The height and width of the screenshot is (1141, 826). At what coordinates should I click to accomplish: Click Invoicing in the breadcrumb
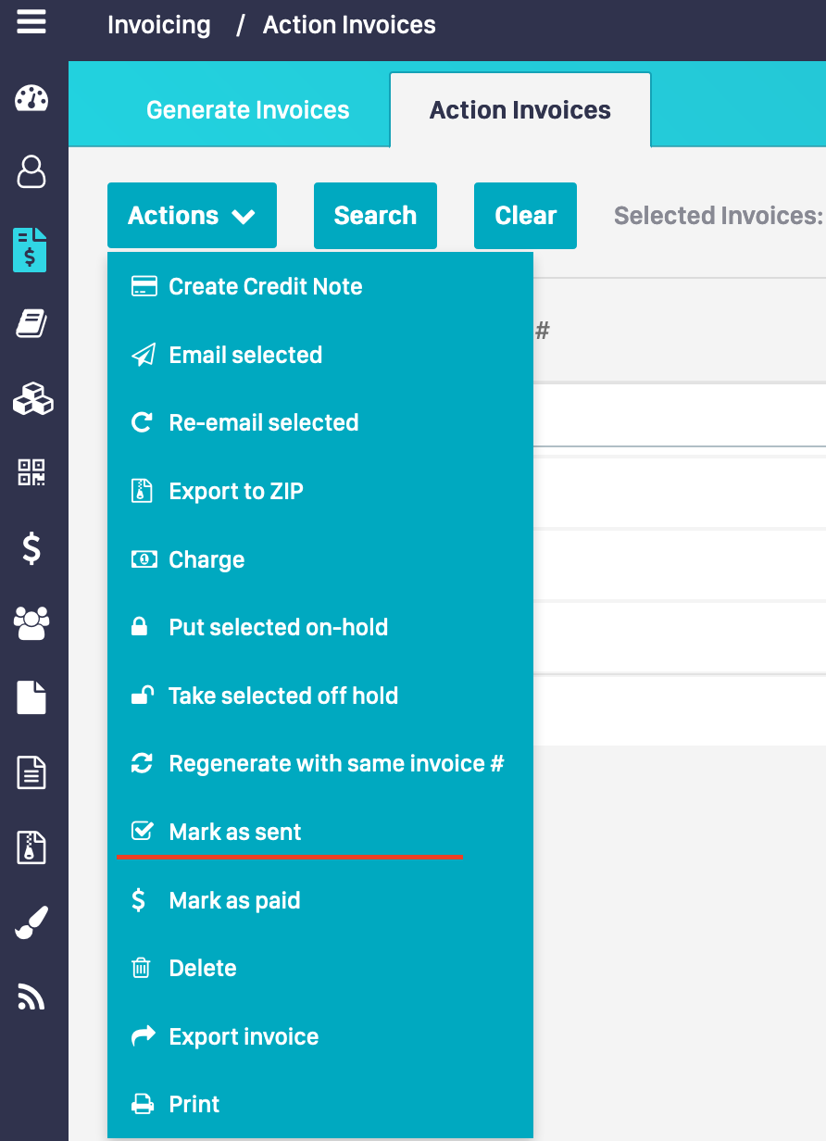point(159,25)
